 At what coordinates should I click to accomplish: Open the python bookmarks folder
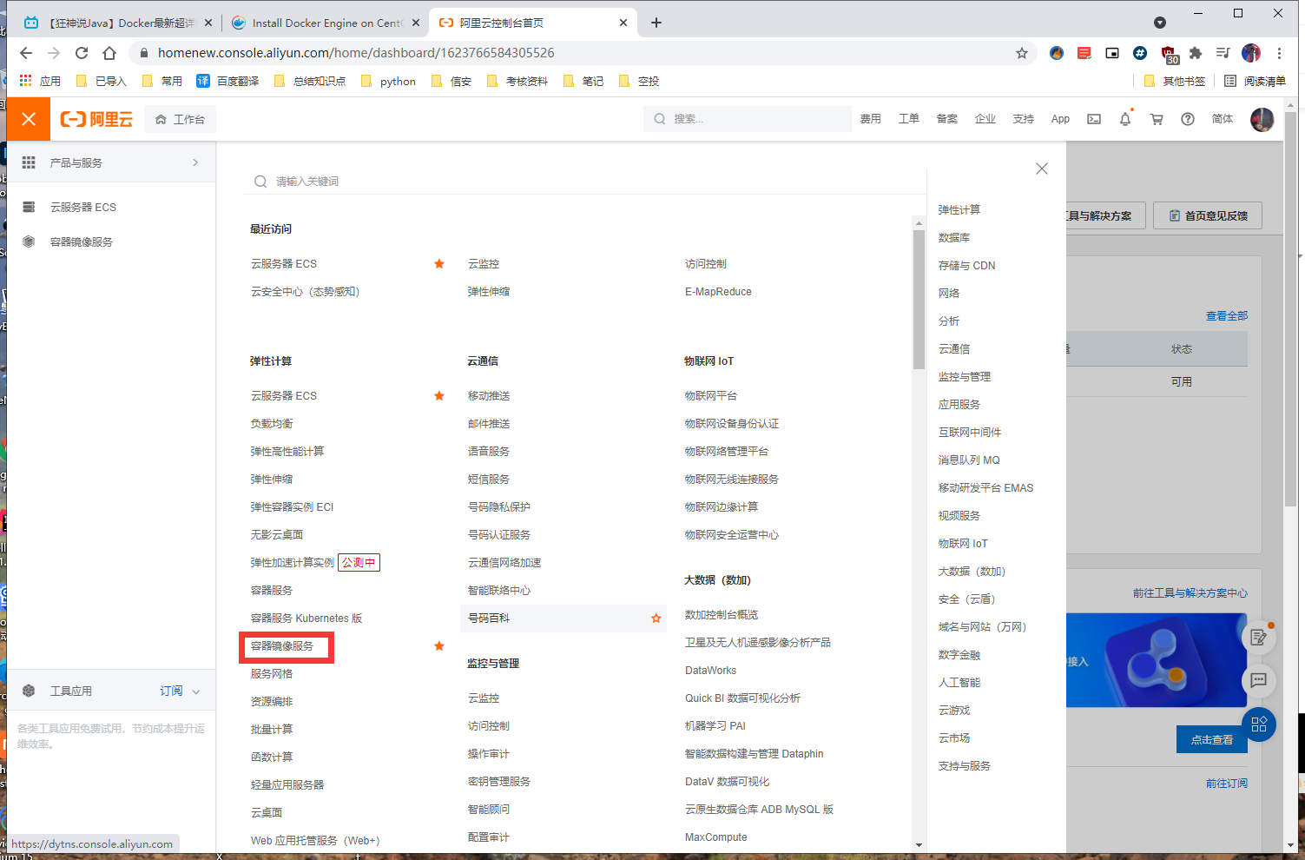coord(388,81)
